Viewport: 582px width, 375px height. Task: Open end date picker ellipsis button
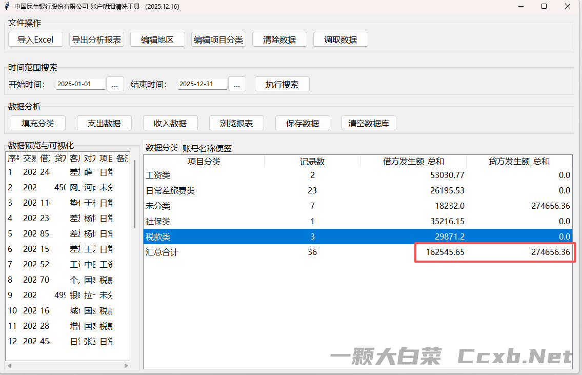tap(237, 84)
